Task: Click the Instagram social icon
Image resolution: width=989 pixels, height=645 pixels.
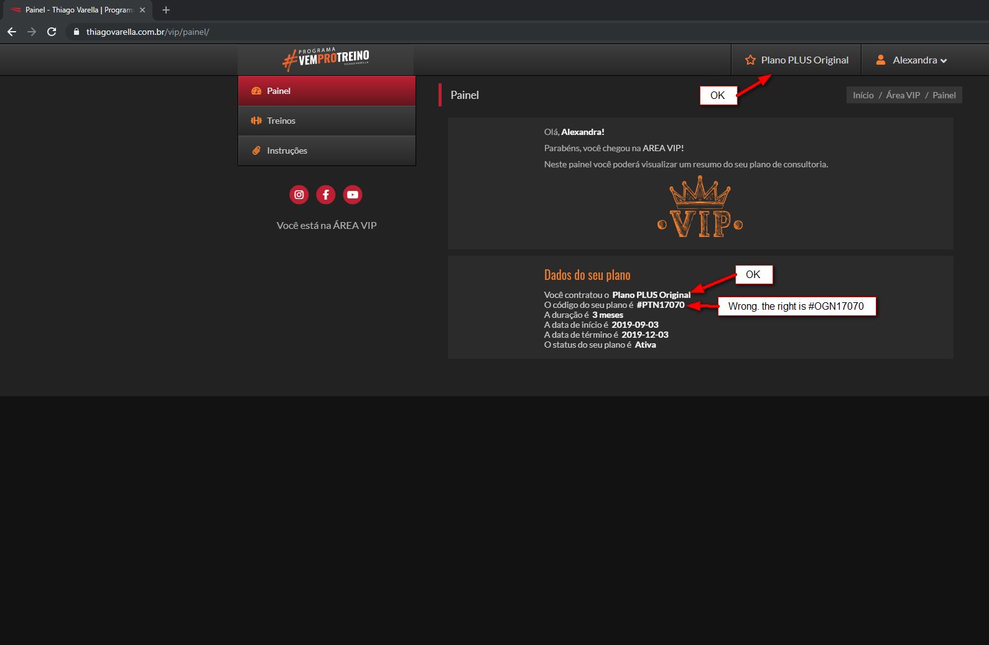Action: 299,195
